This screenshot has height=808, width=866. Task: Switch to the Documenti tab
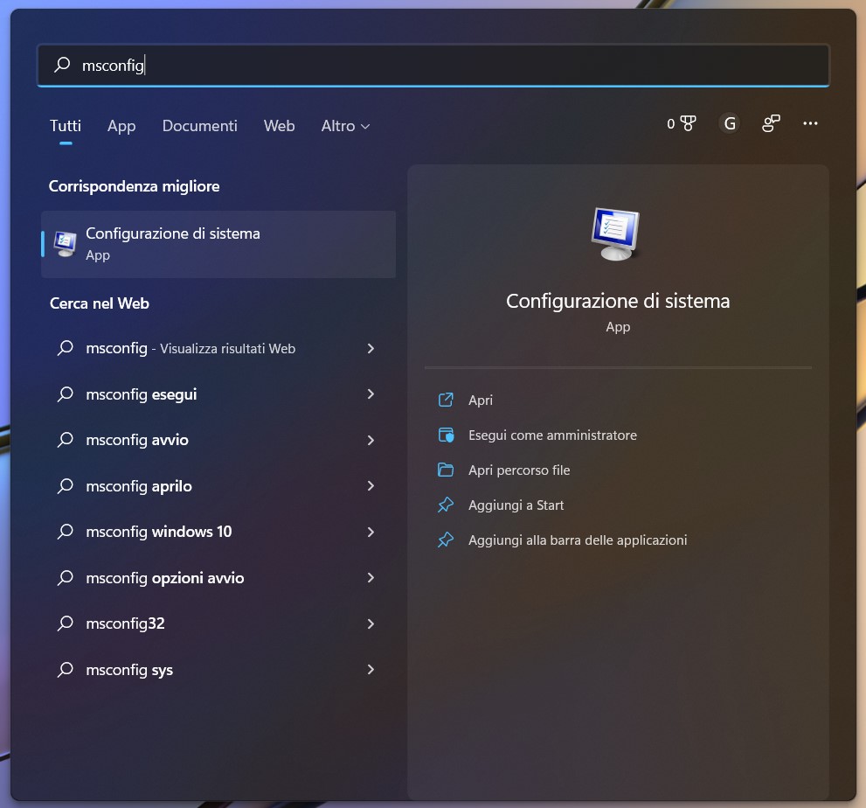(x=199, y=126)
